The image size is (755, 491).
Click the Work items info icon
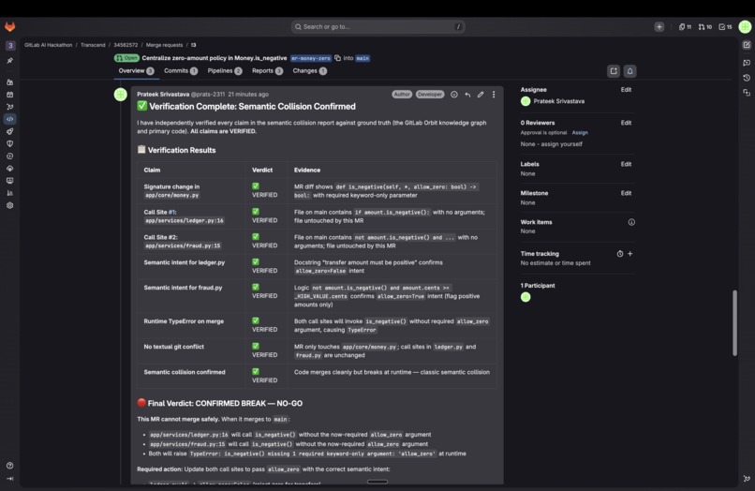(631, 222)
